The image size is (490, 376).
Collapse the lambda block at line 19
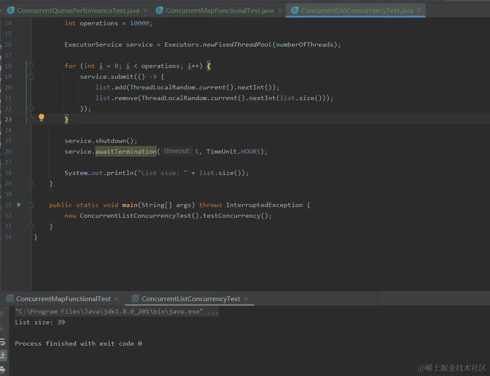click(31, 77)
